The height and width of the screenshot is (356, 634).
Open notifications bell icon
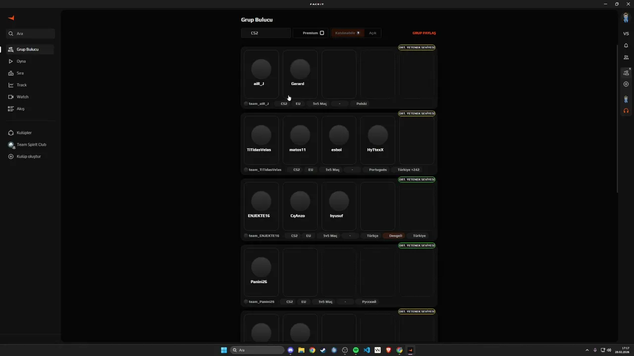[x=626, y=45]
